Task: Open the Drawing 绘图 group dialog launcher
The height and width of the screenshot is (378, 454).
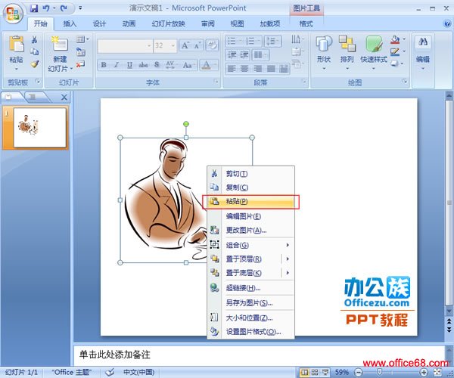Action: point(405,82)
